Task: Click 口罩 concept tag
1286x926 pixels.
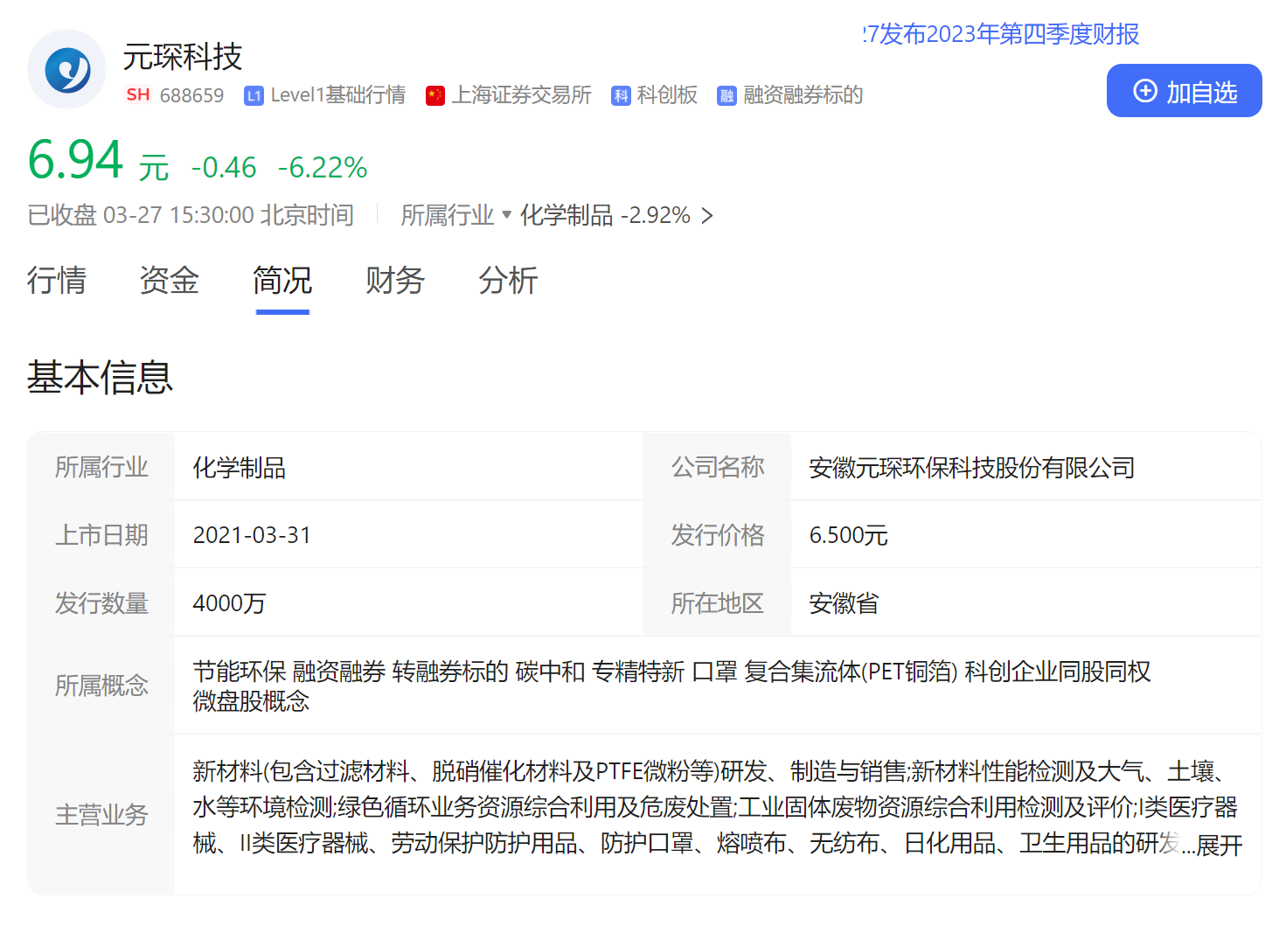Action: point(714,672)
